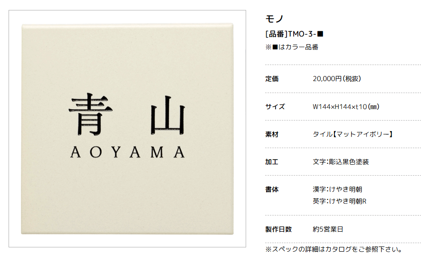
Task: Click the AOYAMA nameplate product image
Action: point(127,129)
